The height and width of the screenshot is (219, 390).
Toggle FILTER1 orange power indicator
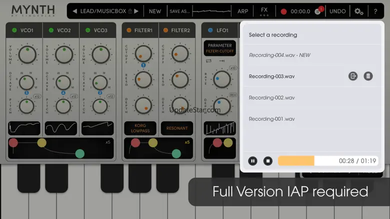coord(129,30)
